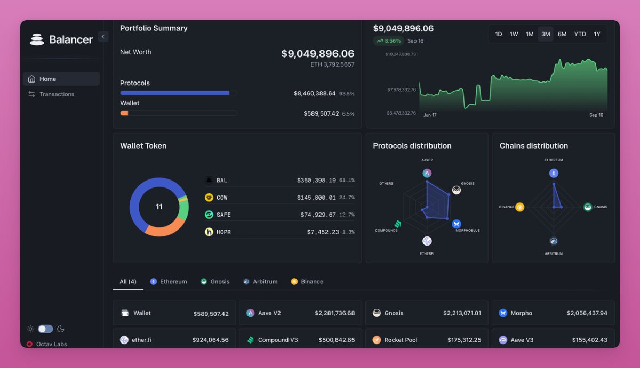The width and height of the screenshot is (640, 368).
Task: Switch to the Ethereum tab
Action: point(169,282)
